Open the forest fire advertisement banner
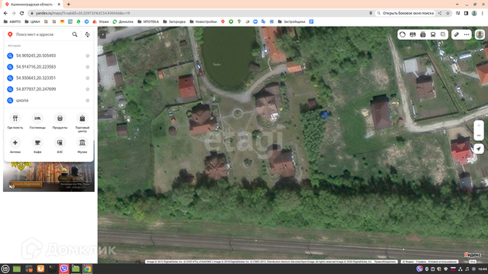Viewport: 488px width, 274px height. (x=49, y=176)
